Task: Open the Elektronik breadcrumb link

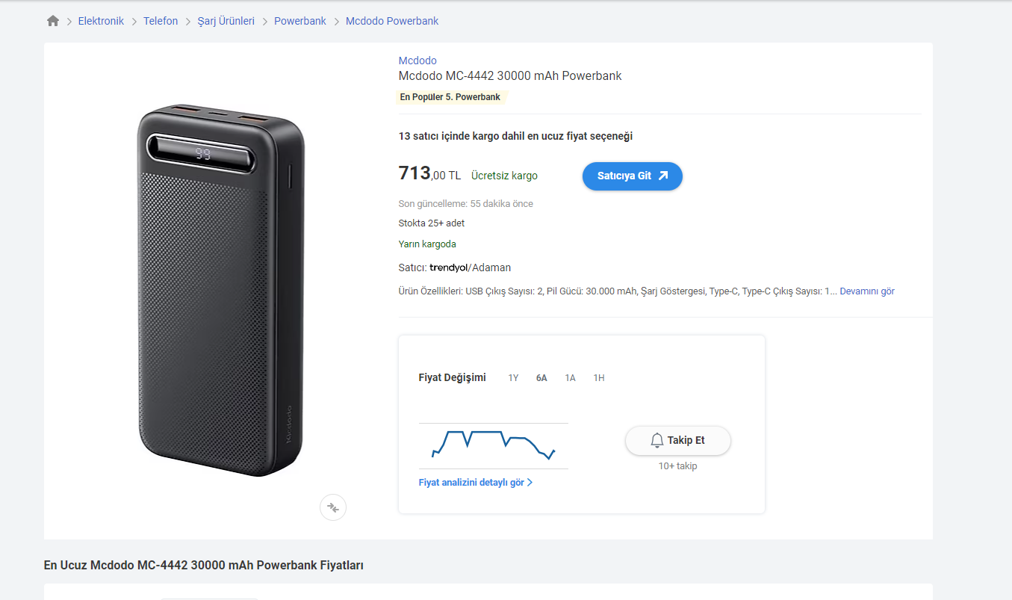Action: 101,21
